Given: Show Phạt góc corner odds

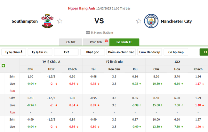Looking at the screenshot, I should point(93,52).
